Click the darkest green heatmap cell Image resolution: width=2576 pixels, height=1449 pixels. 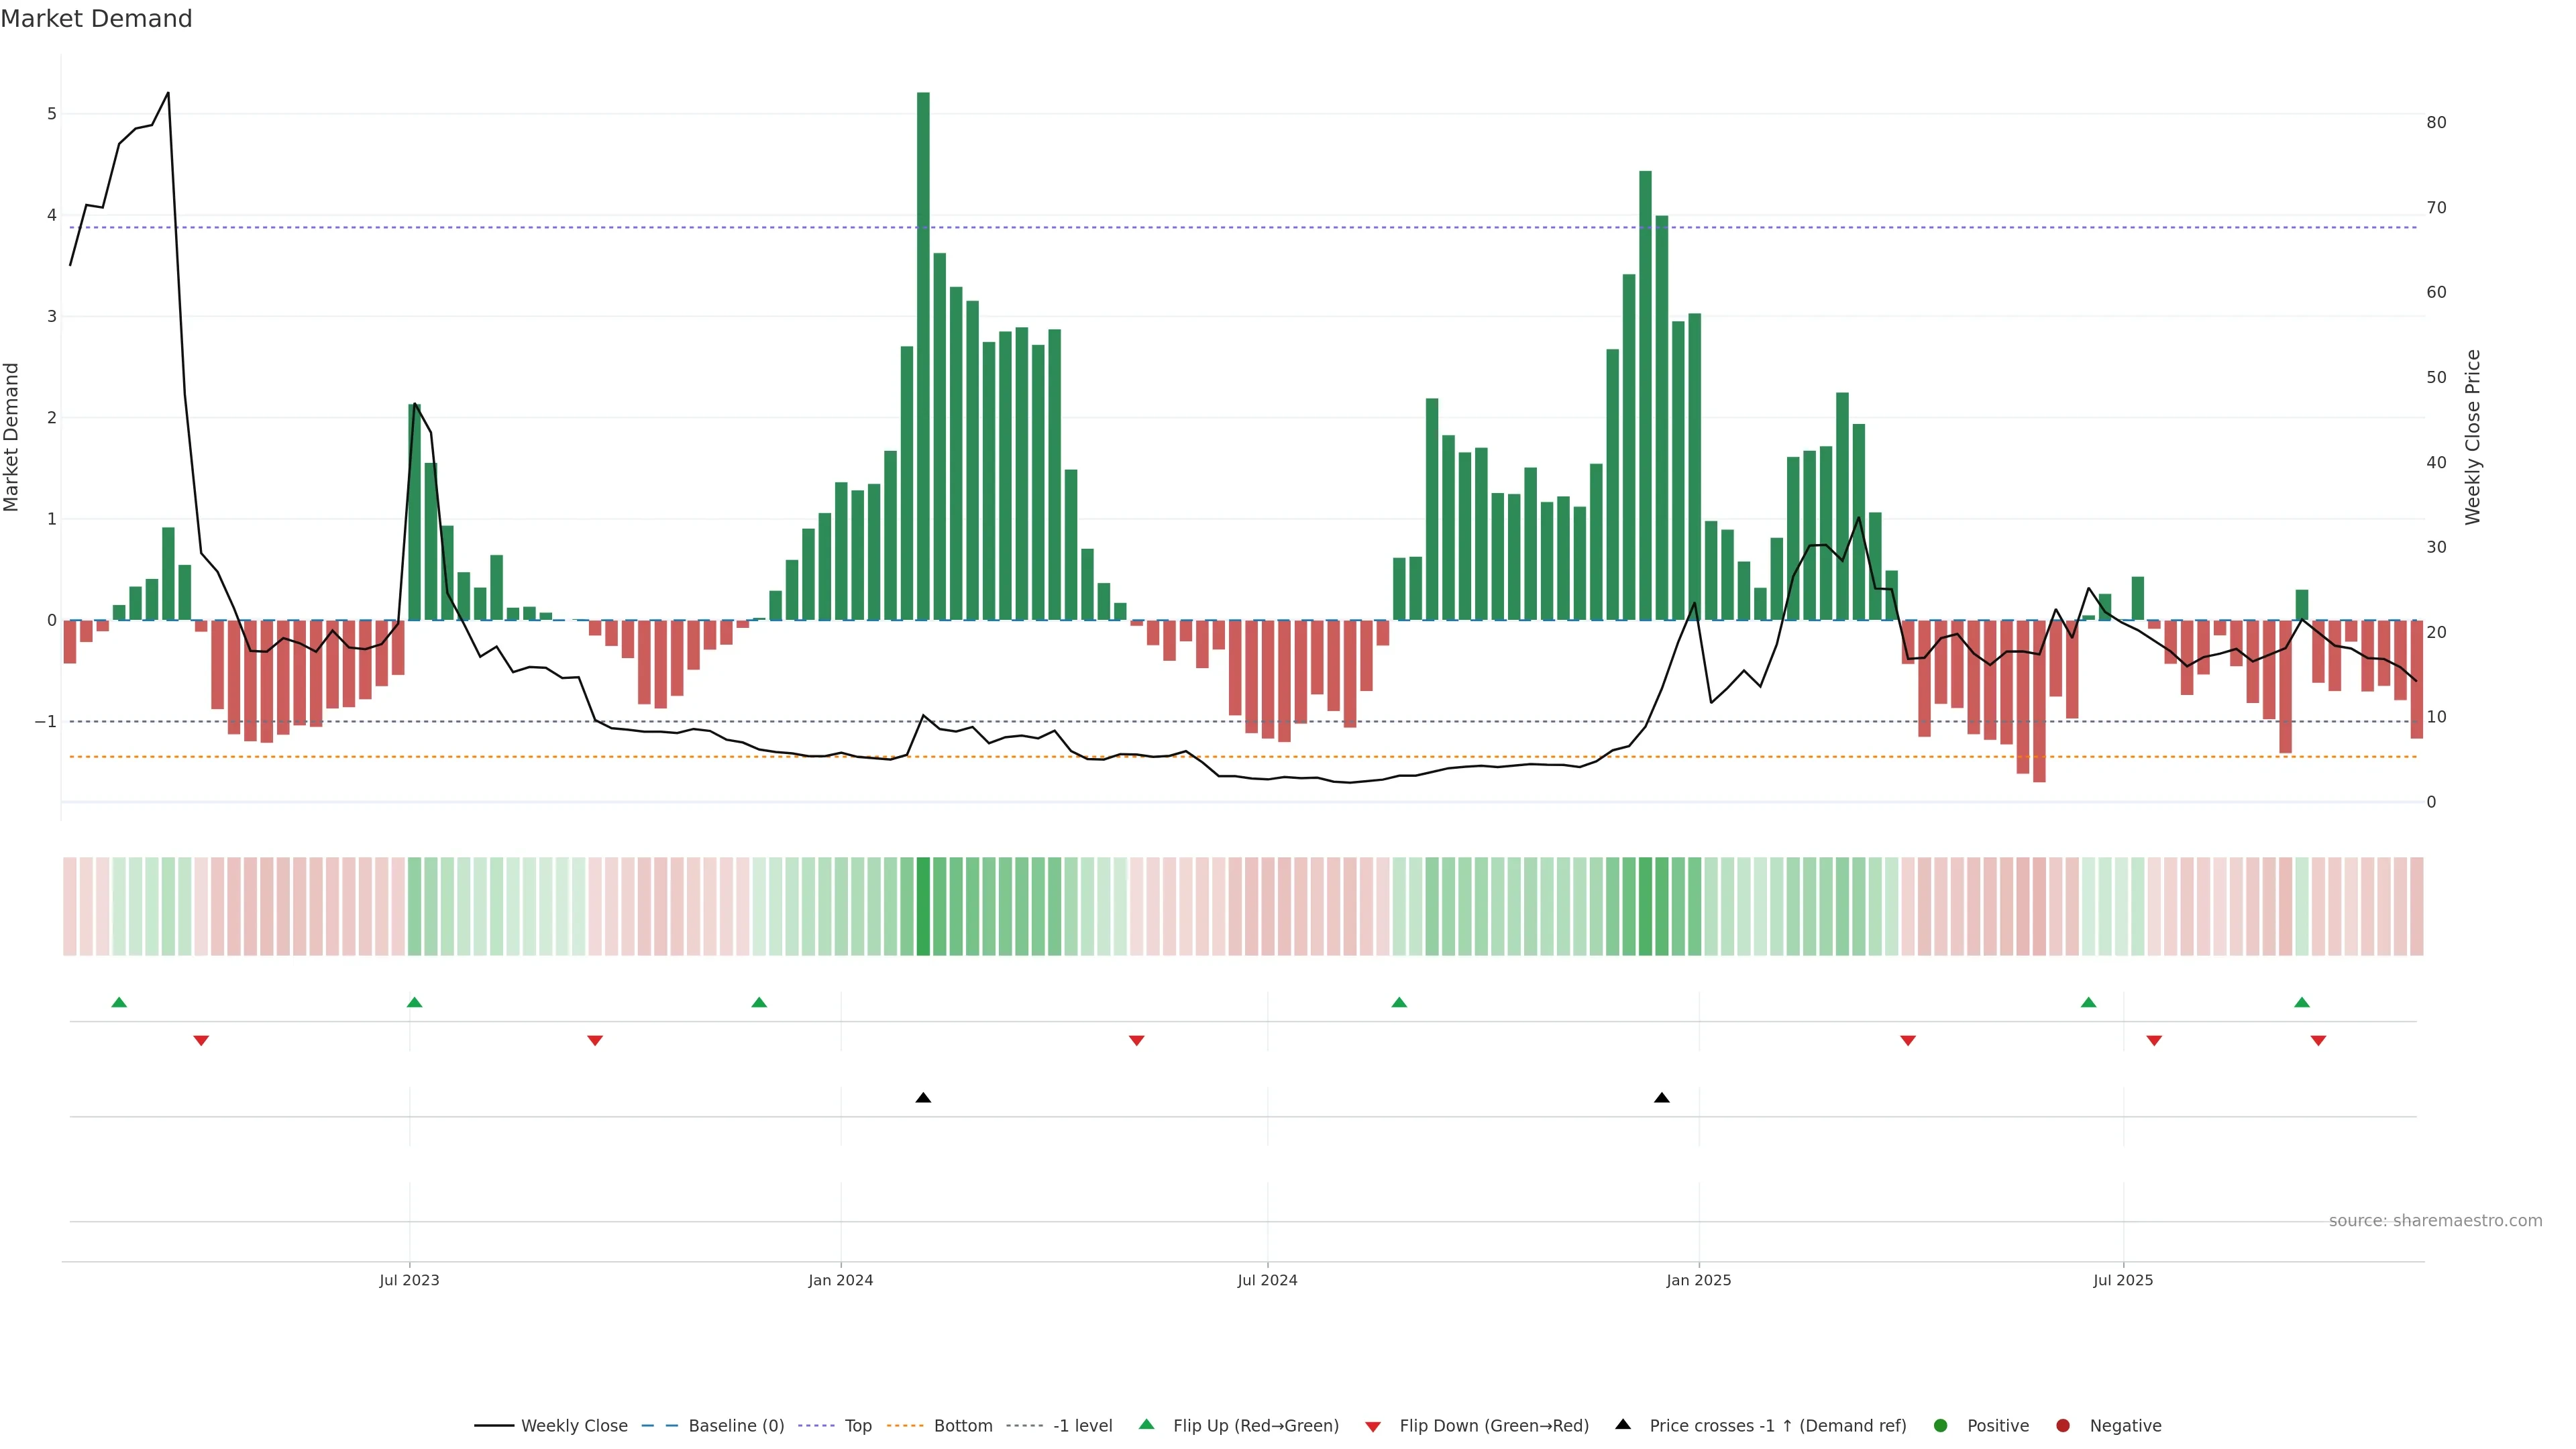point(923,906)
